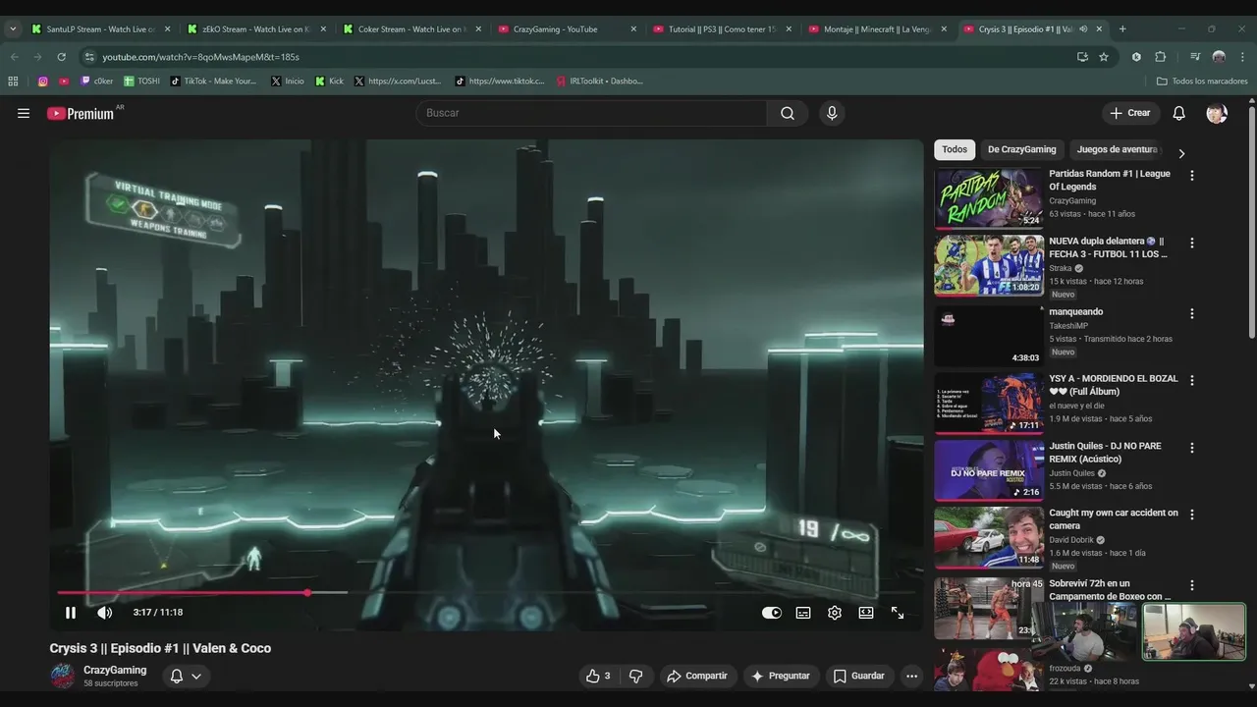The image size is (1257, 707).
Task: Open the YouTube guide hamburger menu
Action: click(x=24, y=113)
